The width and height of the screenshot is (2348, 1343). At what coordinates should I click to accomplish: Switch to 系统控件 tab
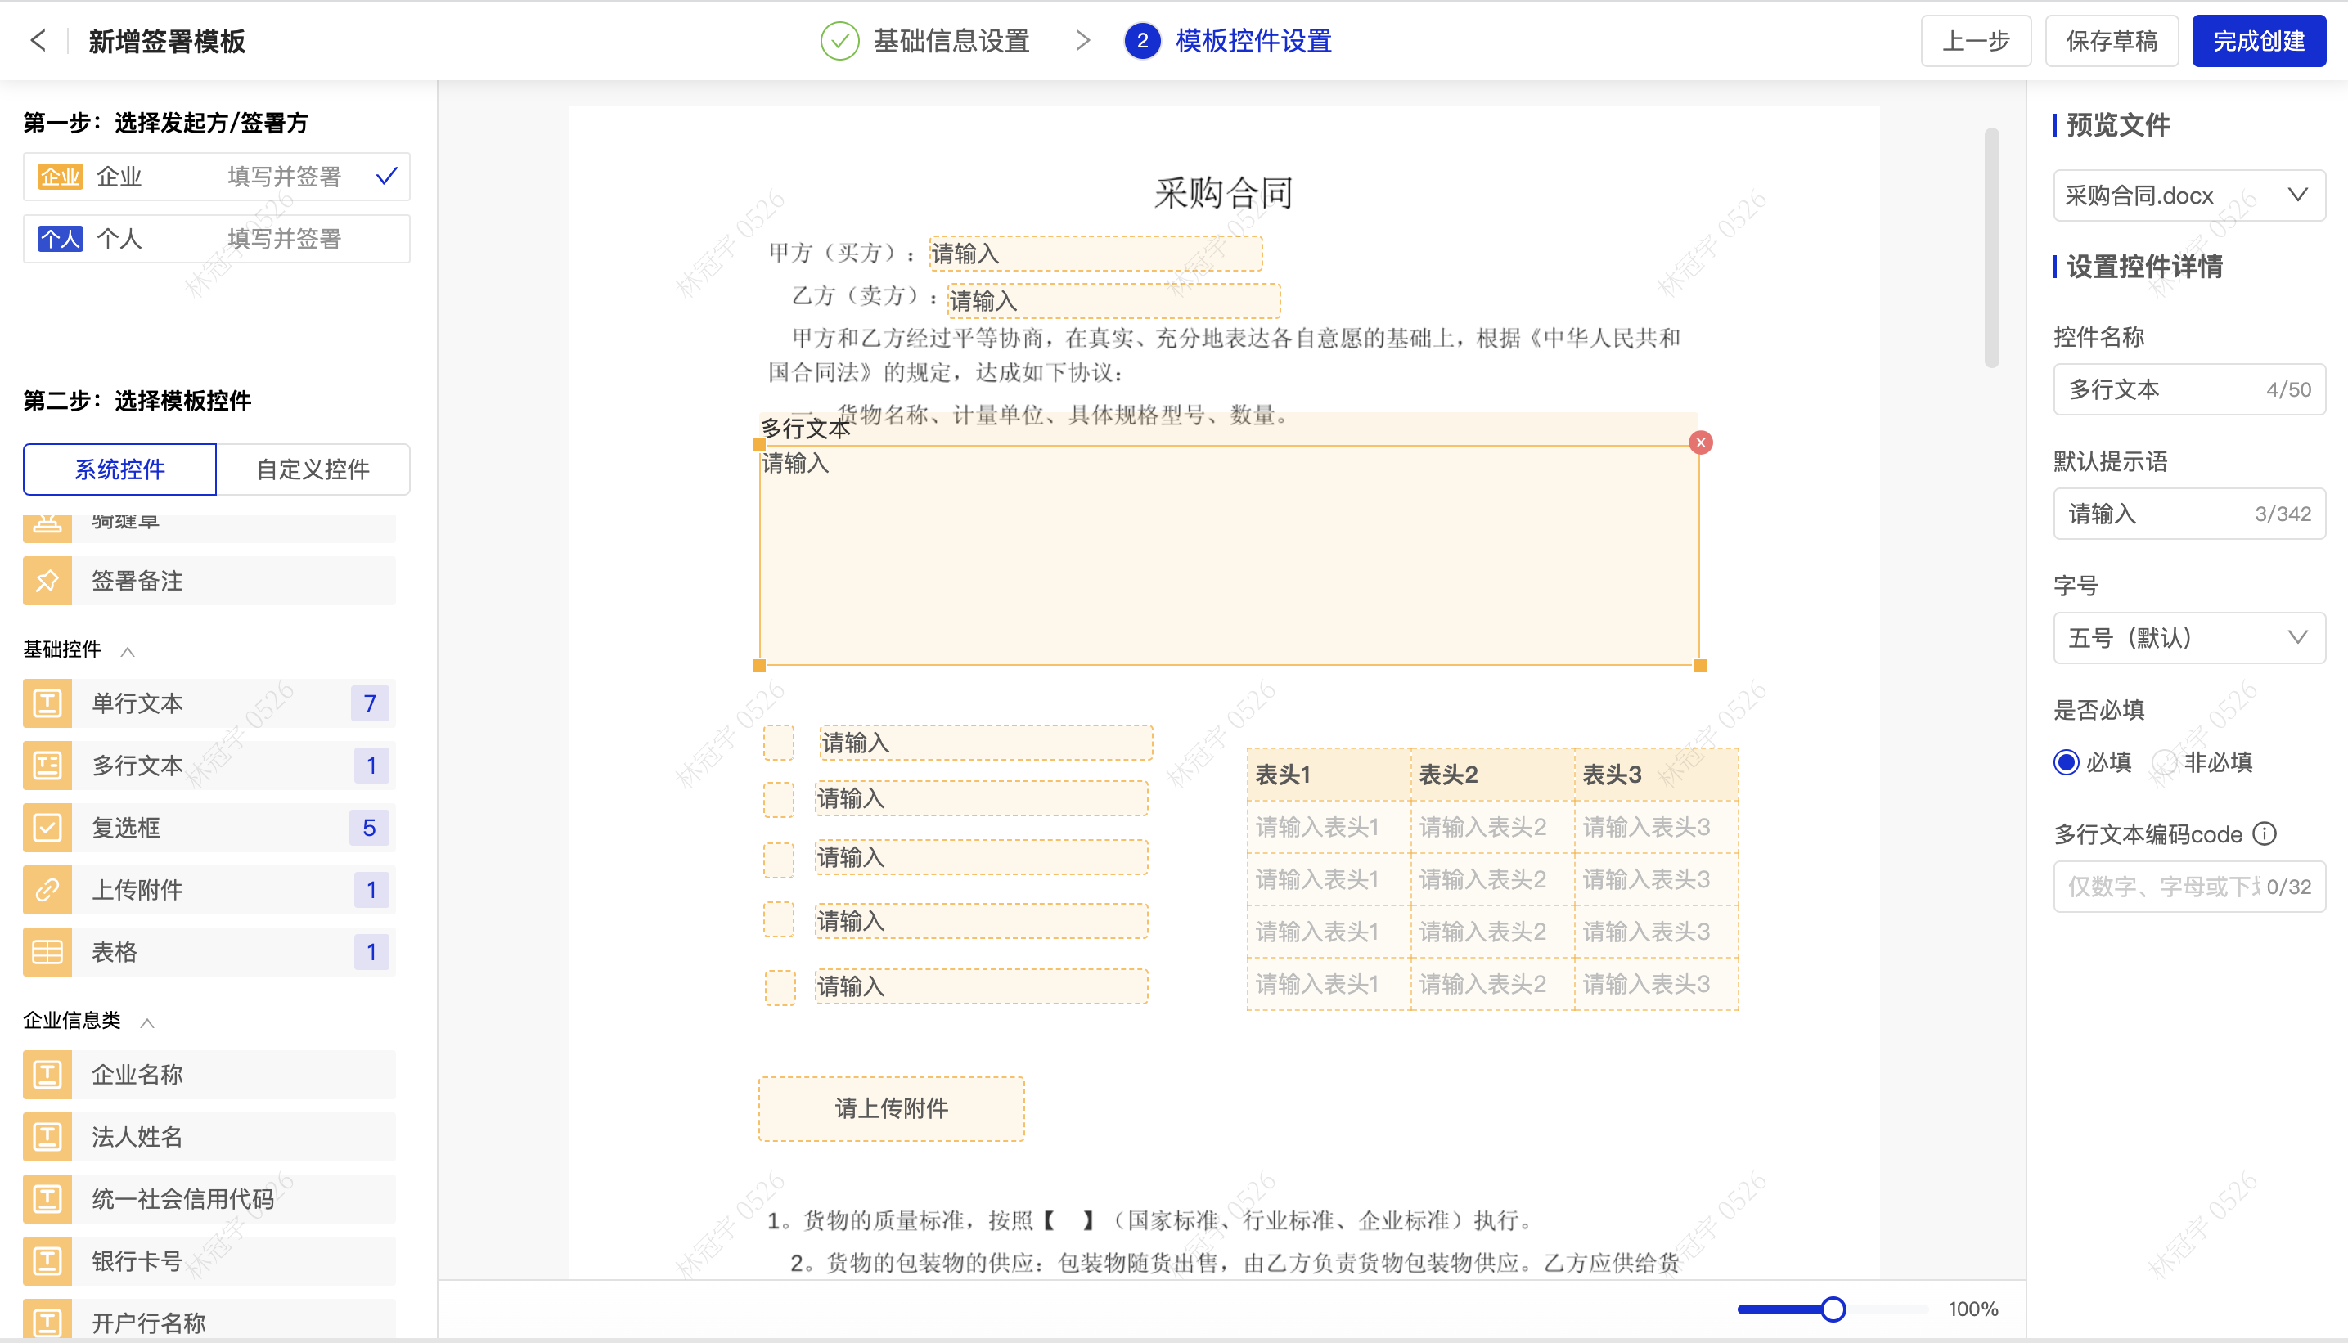pyautogui.click(x=120, y=469)
